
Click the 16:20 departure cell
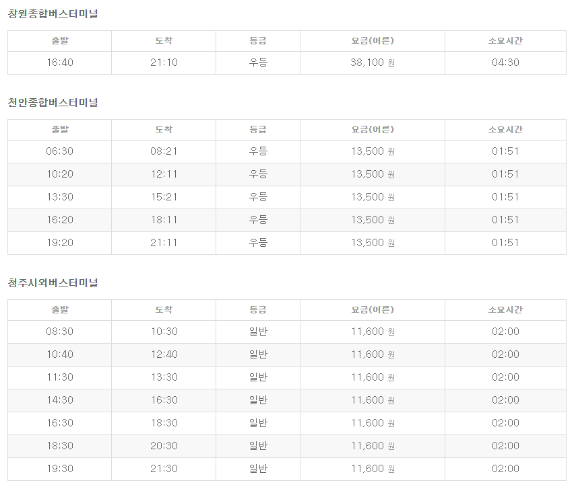tap(60, 220)
